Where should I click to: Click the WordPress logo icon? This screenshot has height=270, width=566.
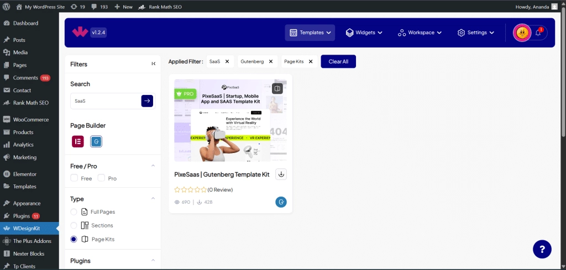[x=6, y=7]
